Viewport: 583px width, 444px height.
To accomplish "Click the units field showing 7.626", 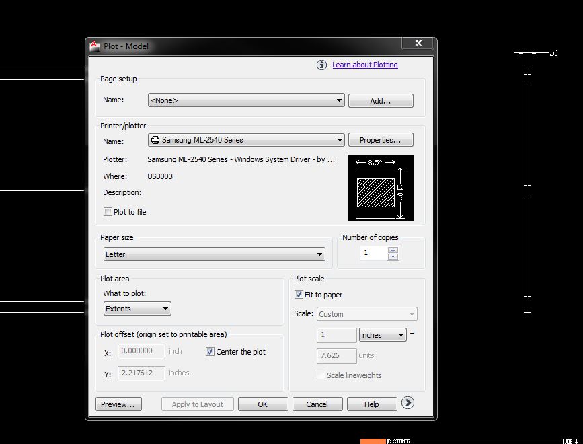I will click(x=336, y=355).
